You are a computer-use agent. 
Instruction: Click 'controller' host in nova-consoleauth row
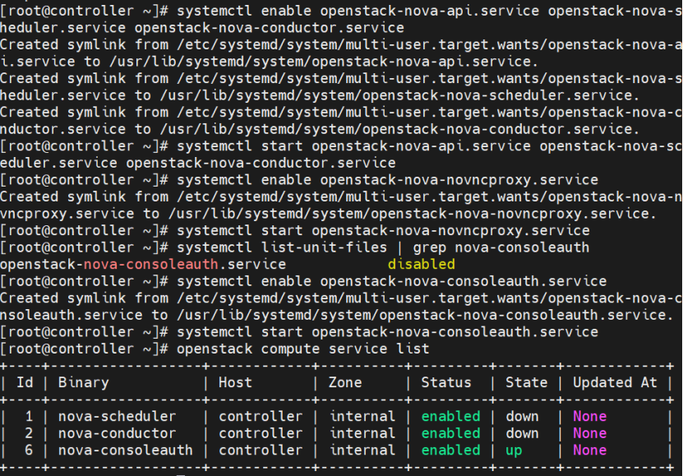pos(261,450)
